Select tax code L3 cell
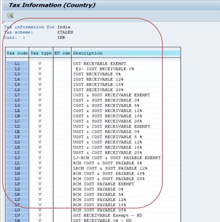 coord(17,74)
